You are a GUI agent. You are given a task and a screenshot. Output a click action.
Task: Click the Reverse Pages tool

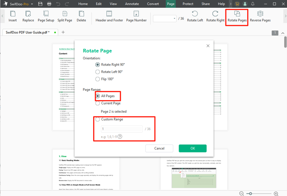(x=260, y=16)
